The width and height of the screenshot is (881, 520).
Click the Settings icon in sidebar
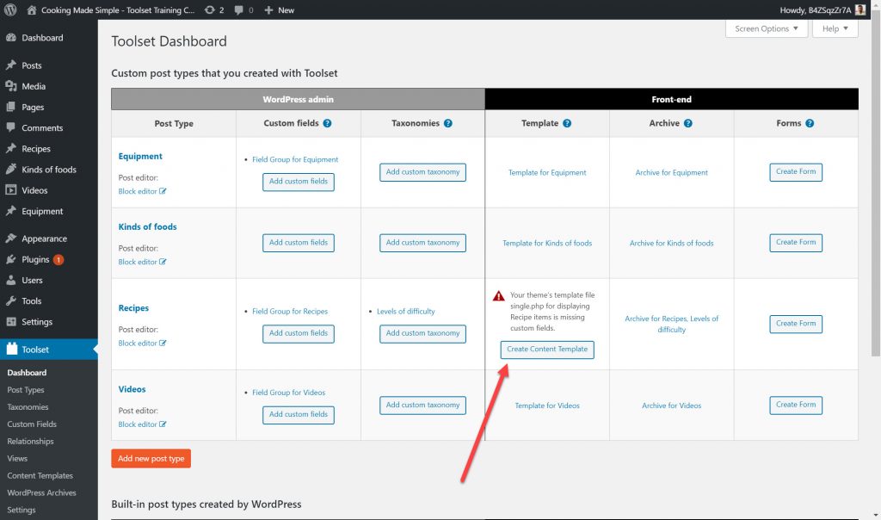point(10,322)
